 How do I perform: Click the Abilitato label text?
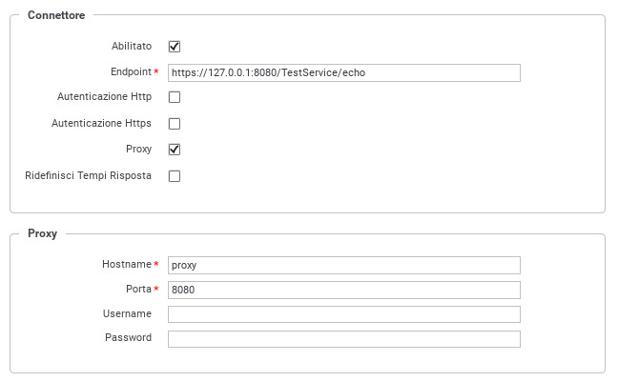(x=132, y=46)
